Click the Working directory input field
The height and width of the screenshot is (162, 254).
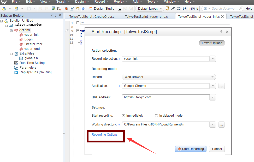pyautogui.click(x=166, y=124)
